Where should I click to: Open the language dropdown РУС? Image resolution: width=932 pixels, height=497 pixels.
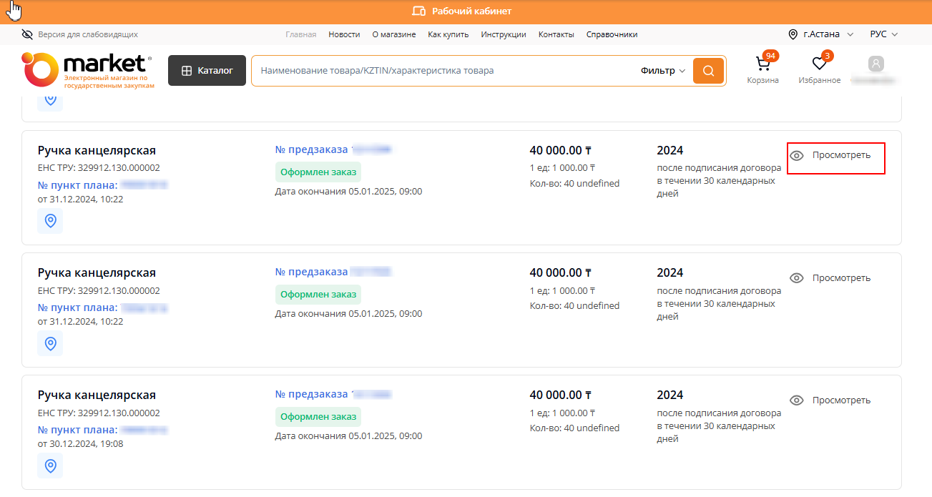(883, 34)
